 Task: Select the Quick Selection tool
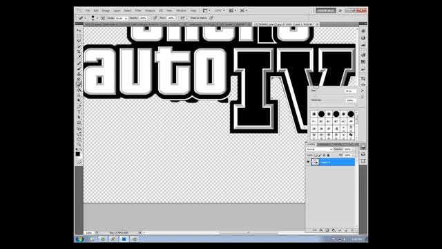pyautogui.click(x=79, y=46)
